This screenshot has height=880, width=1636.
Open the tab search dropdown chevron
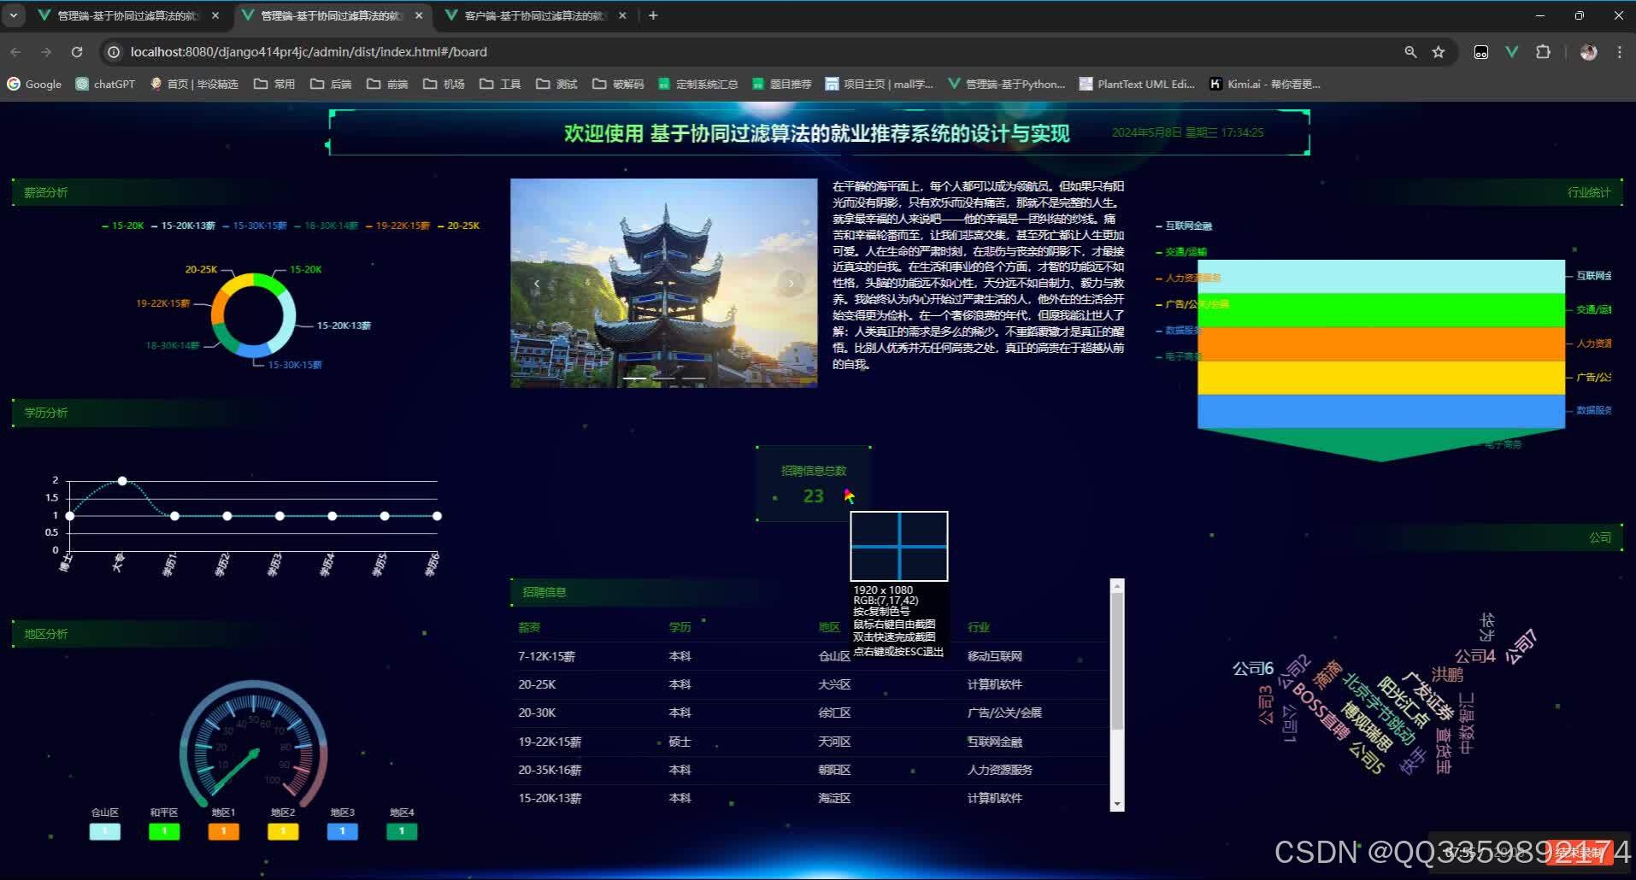click(14, 15)
